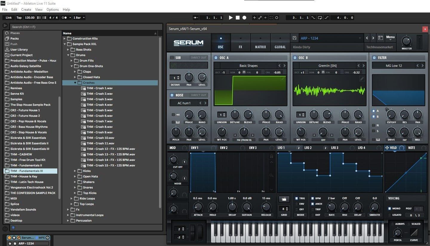Select the LFO 3 tab
Viewport: 430px width, 246px height.
coord(342,148)
